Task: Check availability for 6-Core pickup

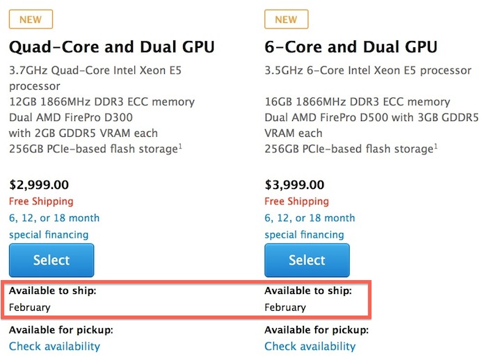Action: click(310, 346)
